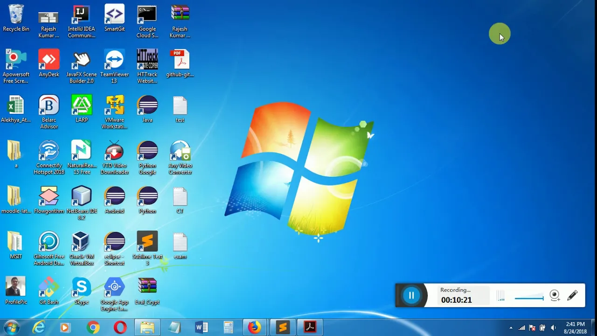Select the ProfilePic image file

click(16, 291)
